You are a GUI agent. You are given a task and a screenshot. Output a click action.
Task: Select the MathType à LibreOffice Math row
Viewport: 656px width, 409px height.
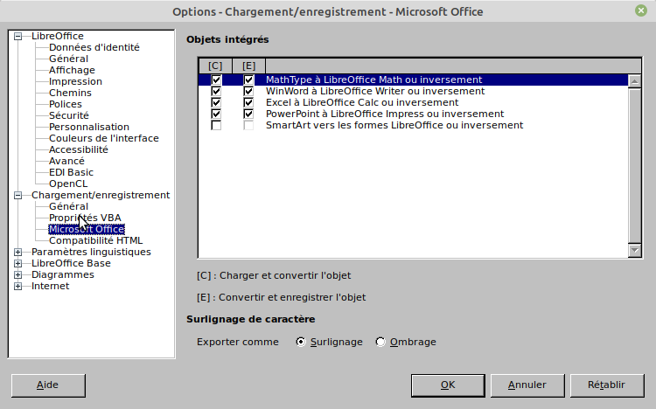coord(414,80)
